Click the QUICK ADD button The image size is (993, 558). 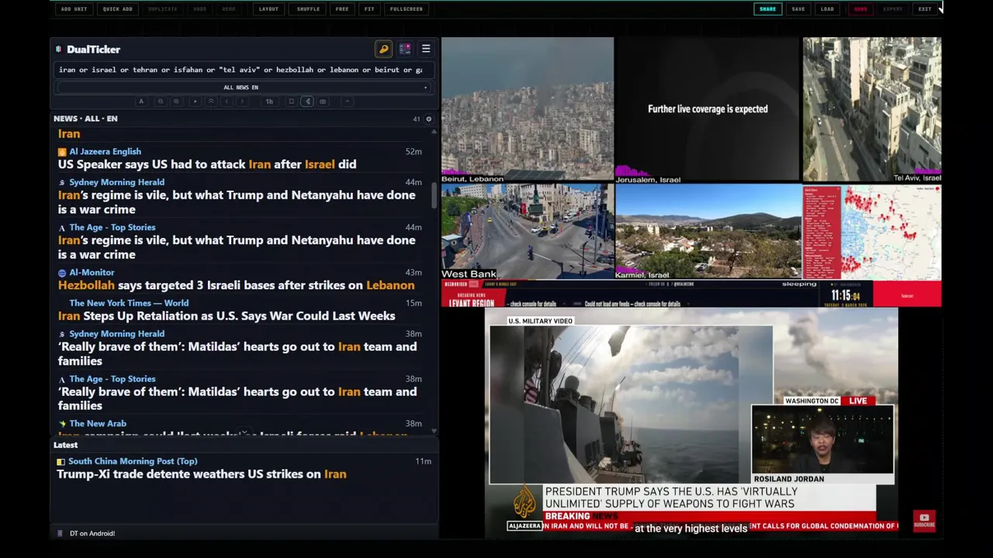pyautogui.click(x=117, y=9)
